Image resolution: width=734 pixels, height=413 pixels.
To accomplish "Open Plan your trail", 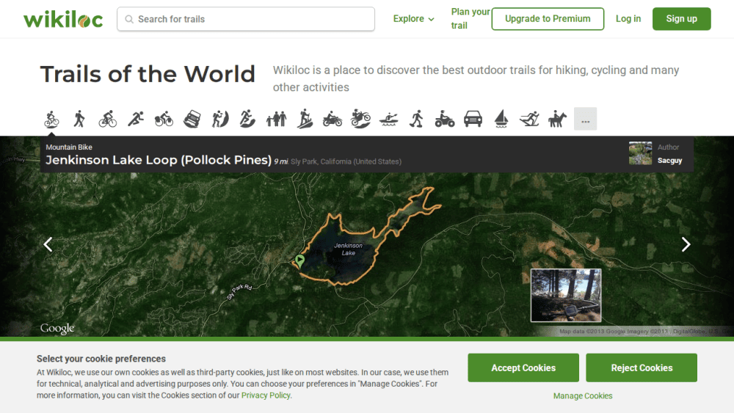I will click(x=470, y=19).
